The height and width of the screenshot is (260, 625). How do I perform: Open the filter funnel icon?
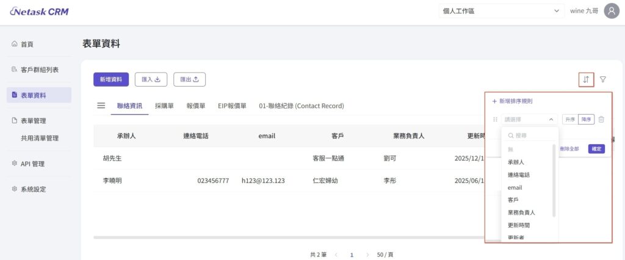[x=603, y=79]
